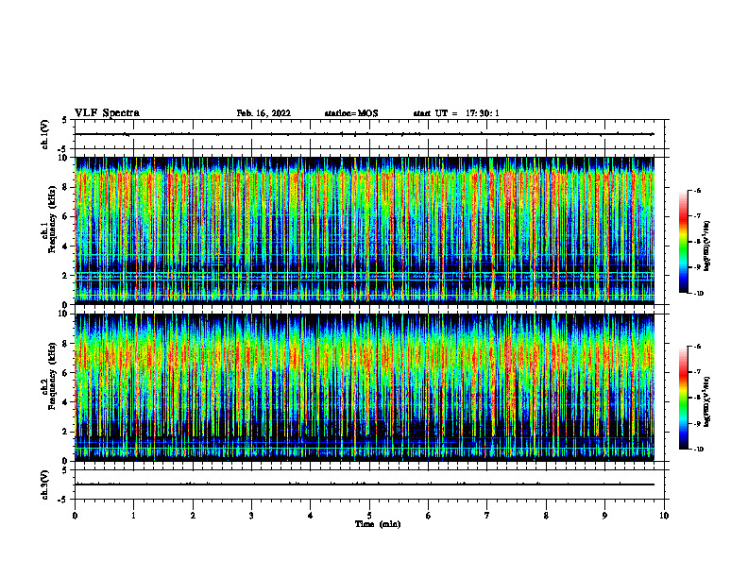Click the "-5" tick on ch.3(V) axis
Image resolution: width=748 pixels, height=578 pixels.
coord(63,500)
